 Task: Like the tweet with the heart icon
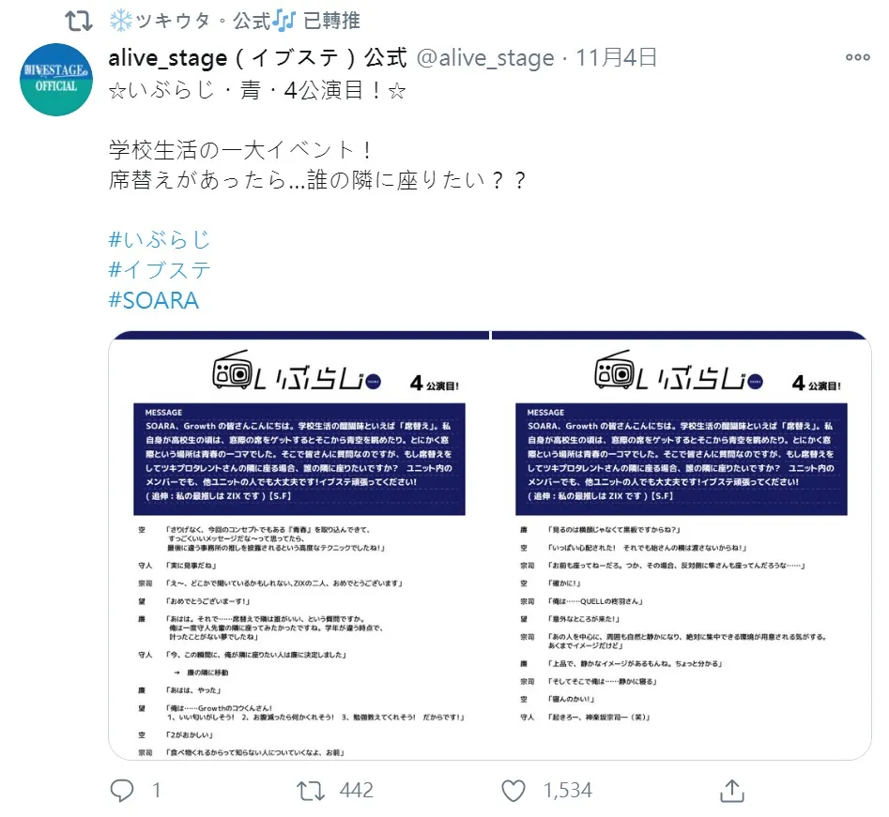pos(513,791)
